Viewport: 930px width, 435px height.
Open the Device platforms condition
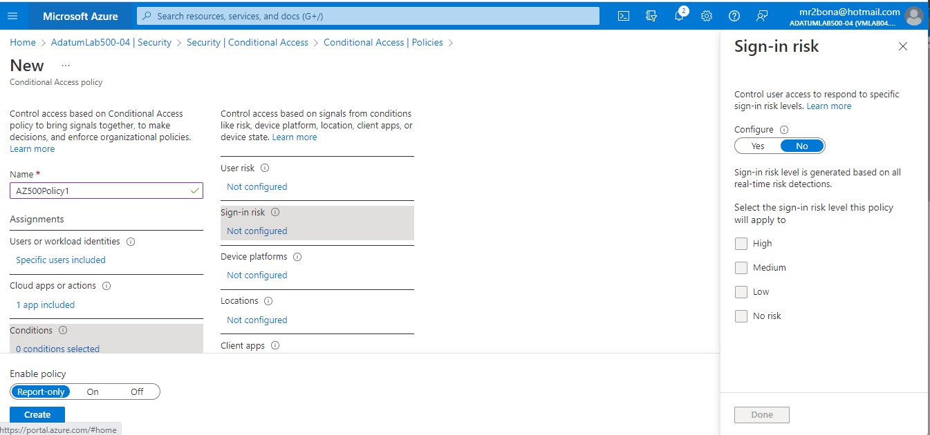257,275
